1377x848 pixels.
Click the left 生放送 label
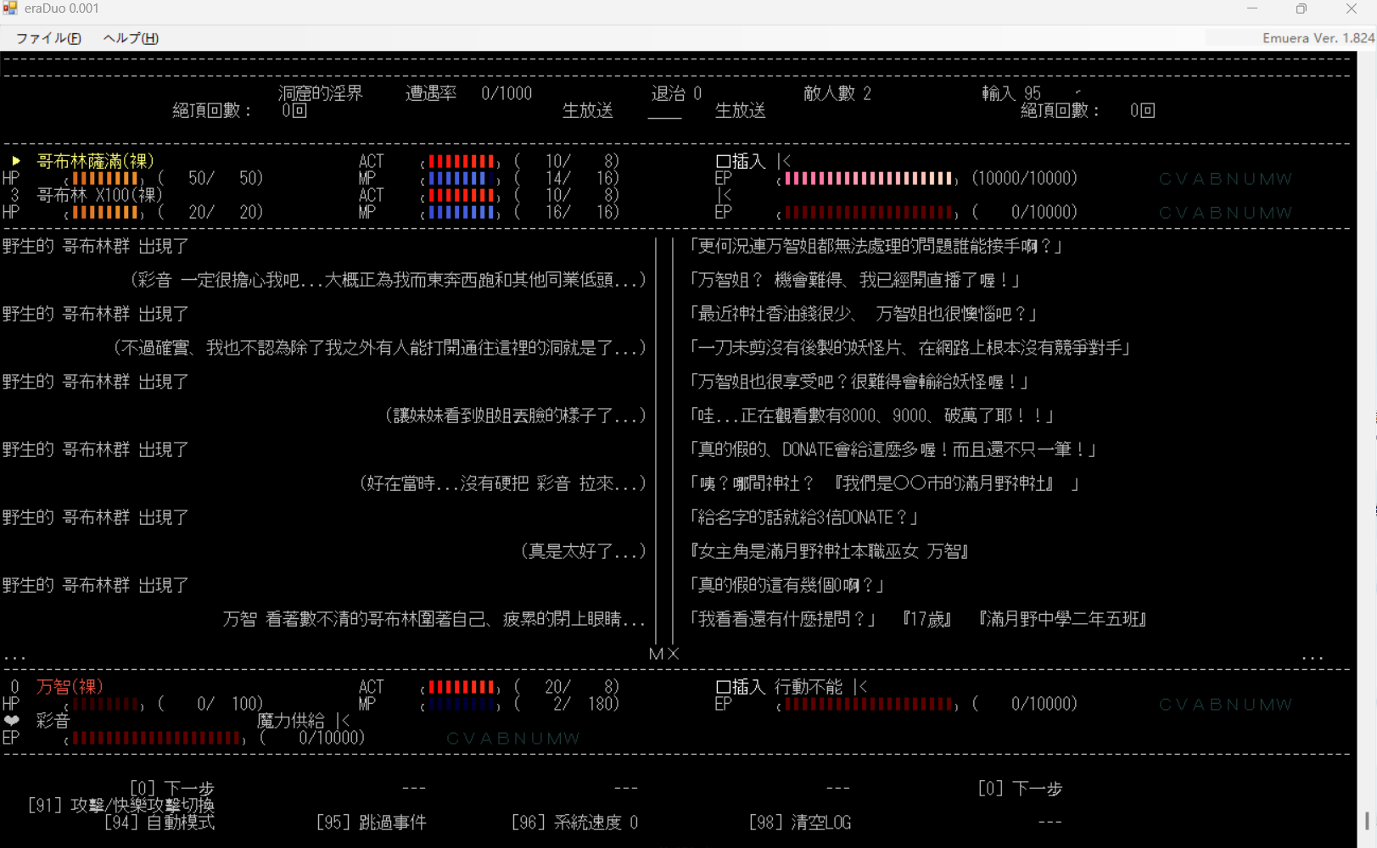coord(587,110)
